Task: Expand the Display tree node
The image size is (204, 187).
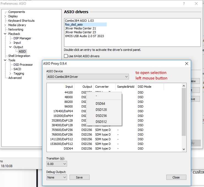Action: (5, 16)
